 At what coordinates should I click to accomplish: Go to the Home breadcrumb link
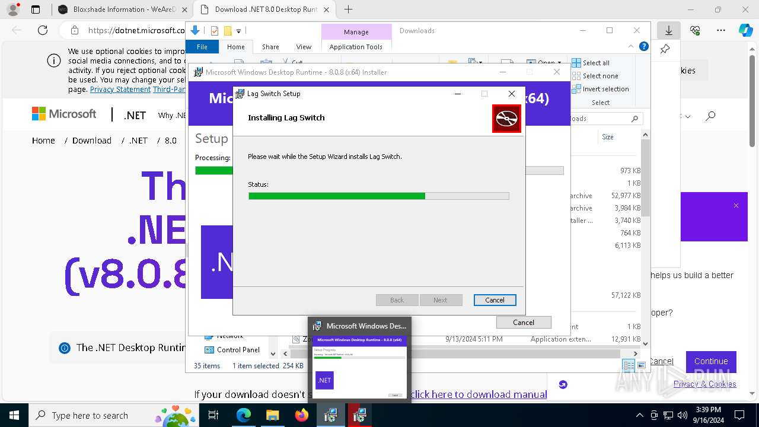(x=43, y=141)
